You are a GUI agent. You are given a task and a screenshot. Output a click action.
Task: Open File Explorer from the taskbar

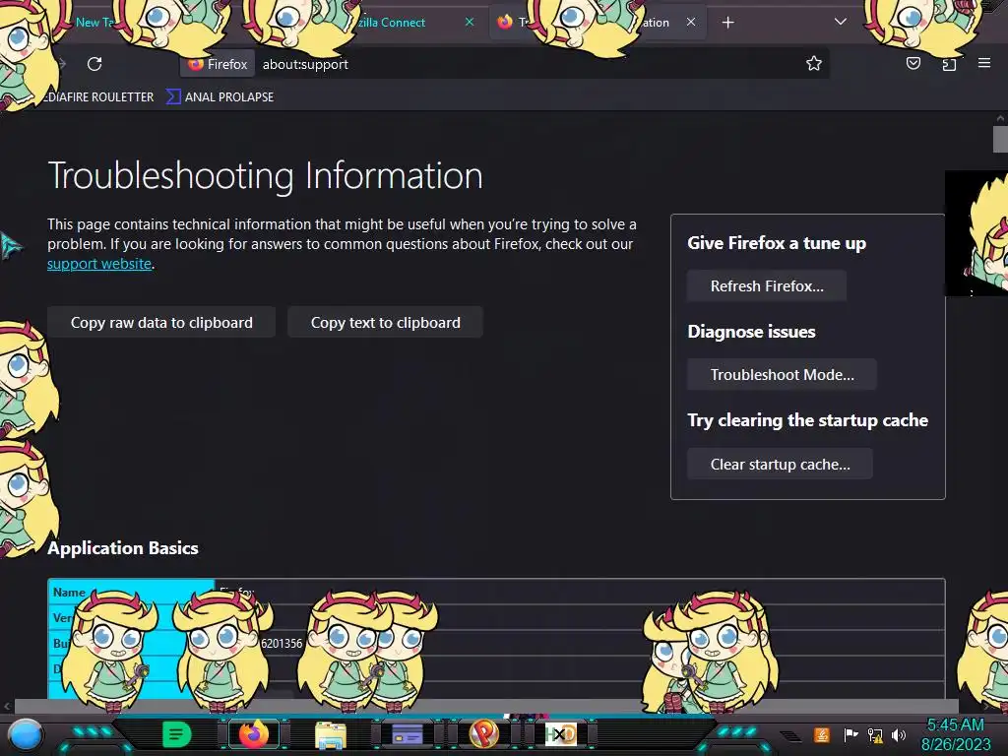pos(331,735)
